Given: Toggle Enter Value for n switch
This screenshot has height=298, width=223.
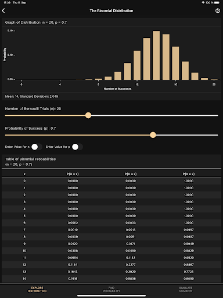Looking at the screenshot, I should pos(37,147).
